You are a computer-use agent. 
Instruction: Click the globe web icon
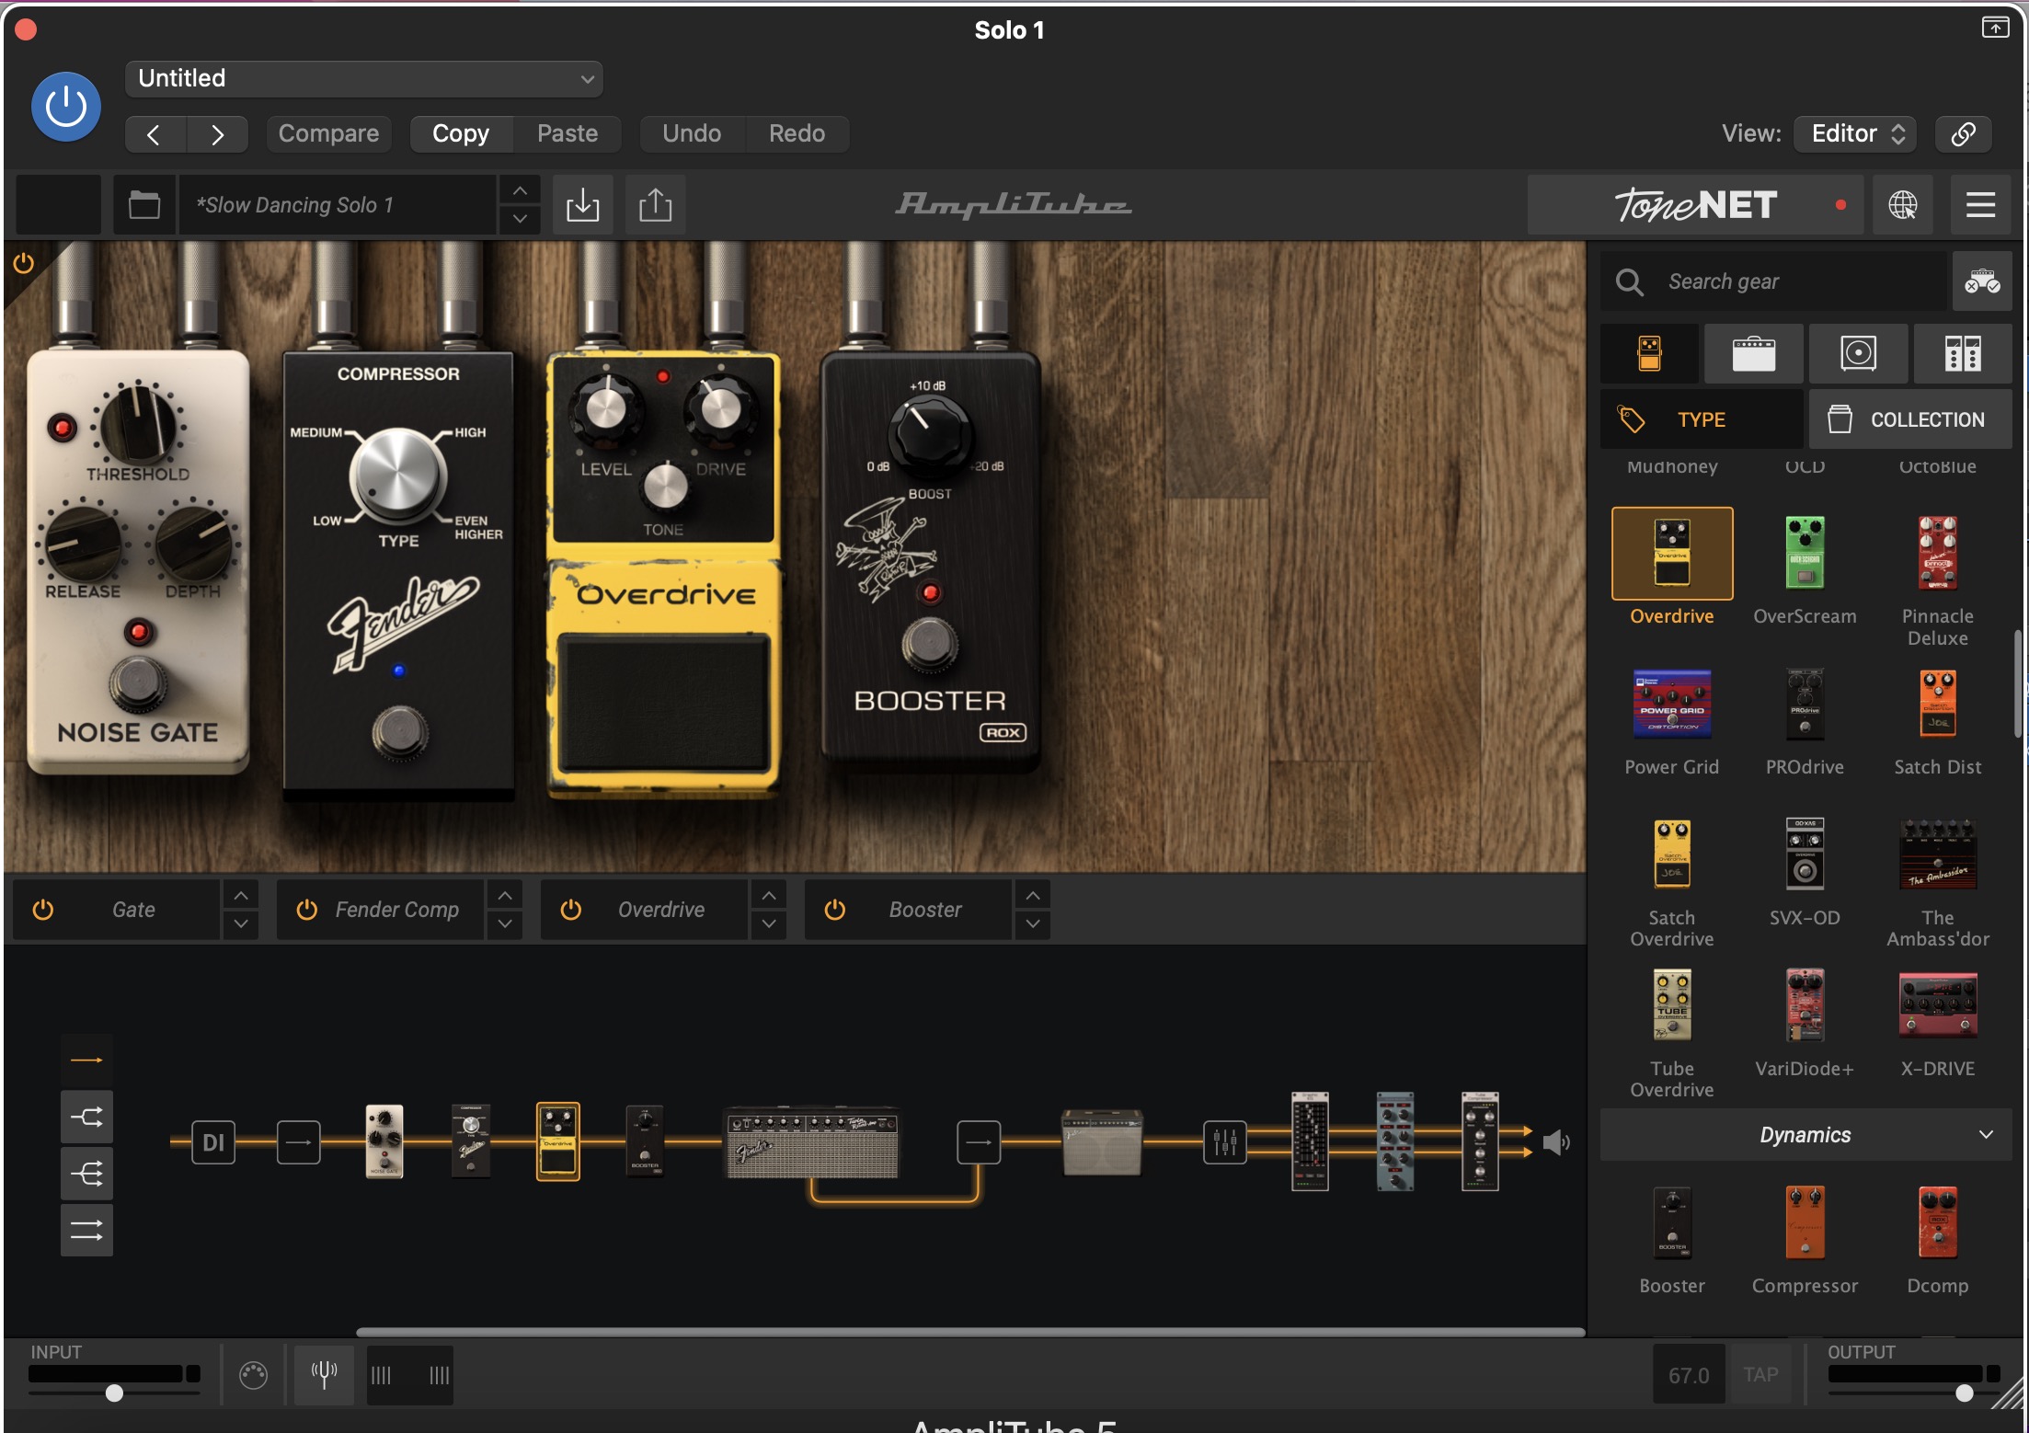tap(1903, 204)
